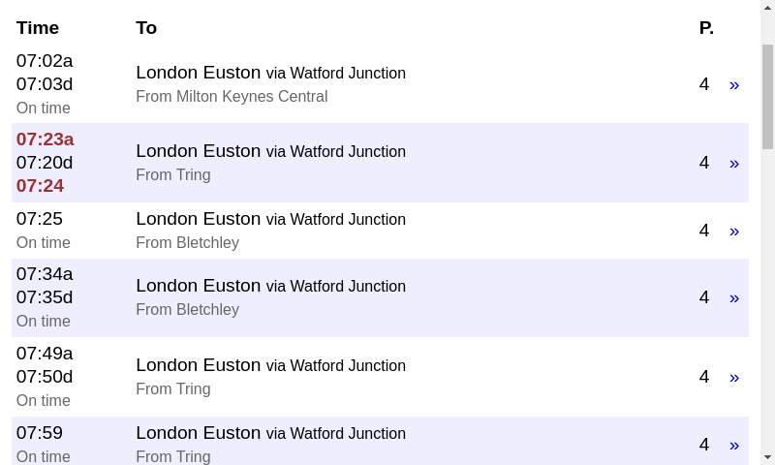Click the vertical scrollbar thumb
The width and height of the screenshot is (775, 465).
(x=767, y=97)
